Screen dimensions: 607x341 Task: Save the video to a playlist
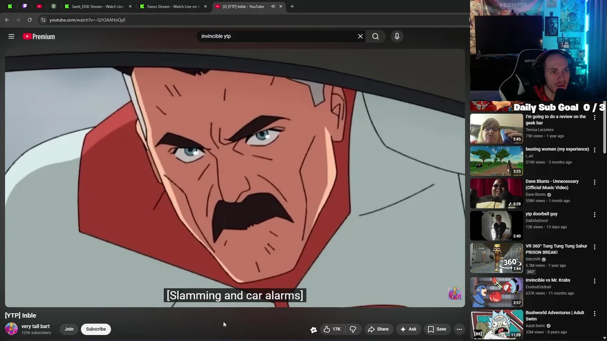[437, 329]
